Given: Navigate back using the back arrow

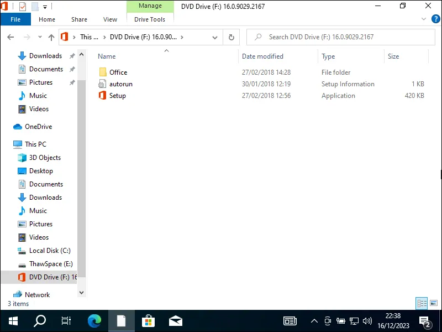Looking at the screenshot, I should (x=10, y=37).
